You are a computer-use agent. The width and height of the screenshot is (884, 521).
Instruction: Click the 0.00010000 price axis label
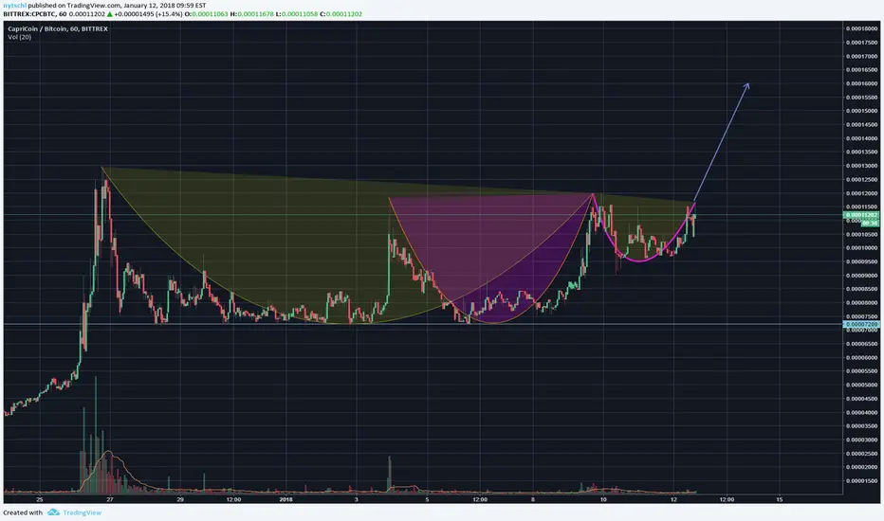click(x=862, y=248)
